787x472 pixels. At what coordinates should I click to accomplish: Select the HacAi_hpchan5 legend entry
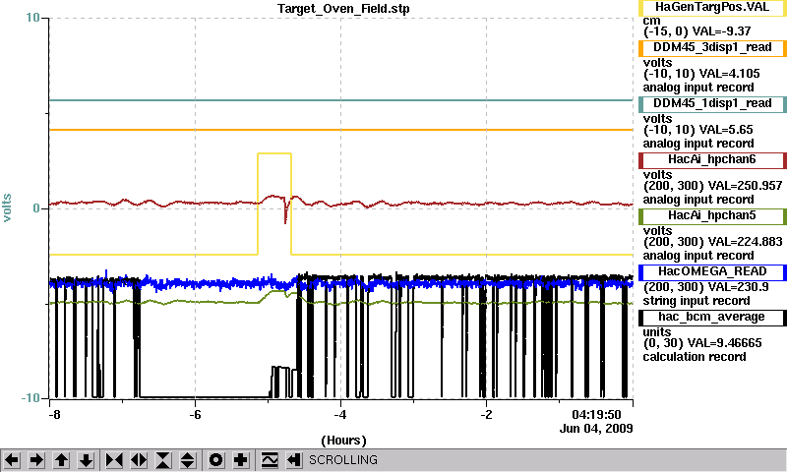712,216
